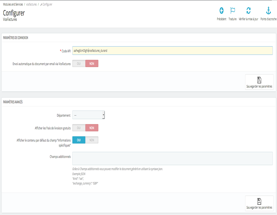Set Informations spécifiques default content to NON

click(x=92, y=140)
